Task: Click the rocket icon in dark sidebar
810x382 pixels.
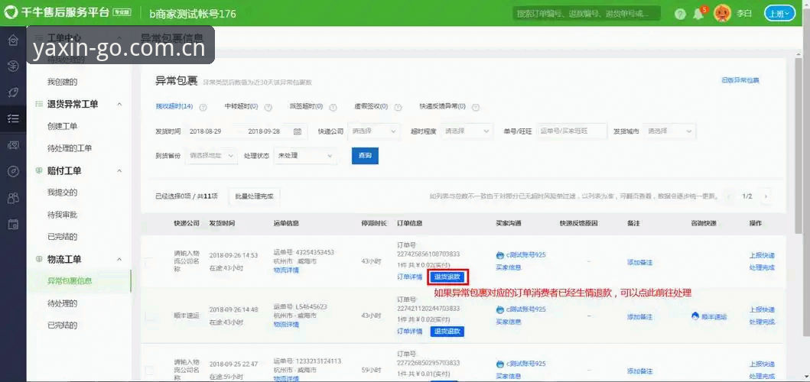Action: coord(13,92)
